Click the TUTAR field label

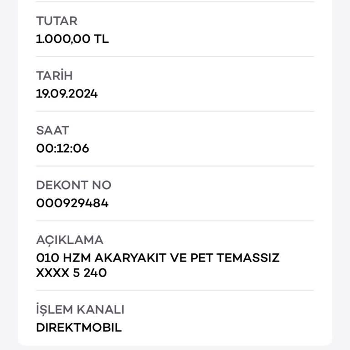(x=57, y=21)
